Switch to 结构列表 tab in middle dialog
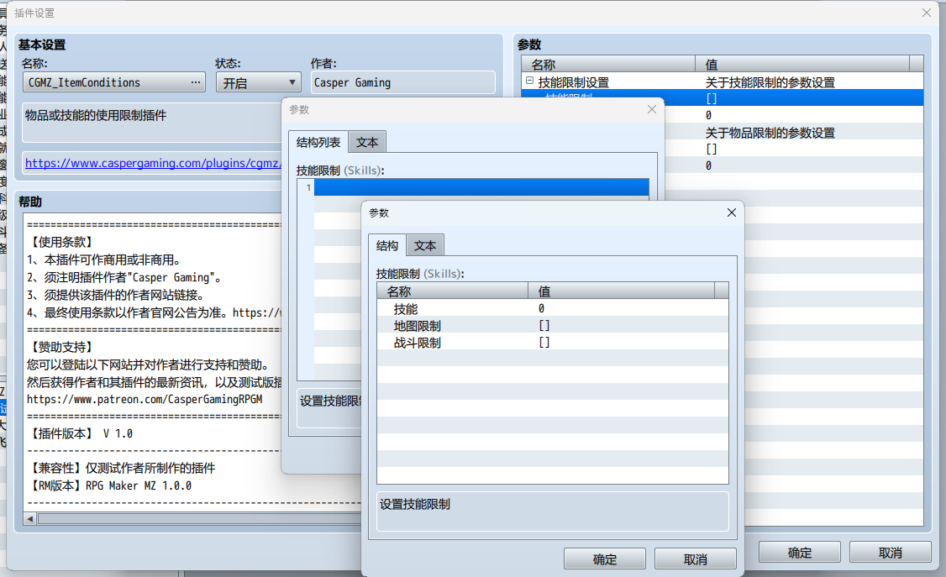The width and height of the screenshot is (946, 577). (x=318, y=142)
